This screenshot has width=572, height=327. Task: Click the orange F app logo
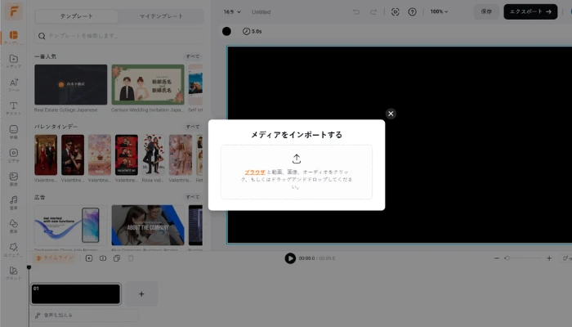(14, 11)
